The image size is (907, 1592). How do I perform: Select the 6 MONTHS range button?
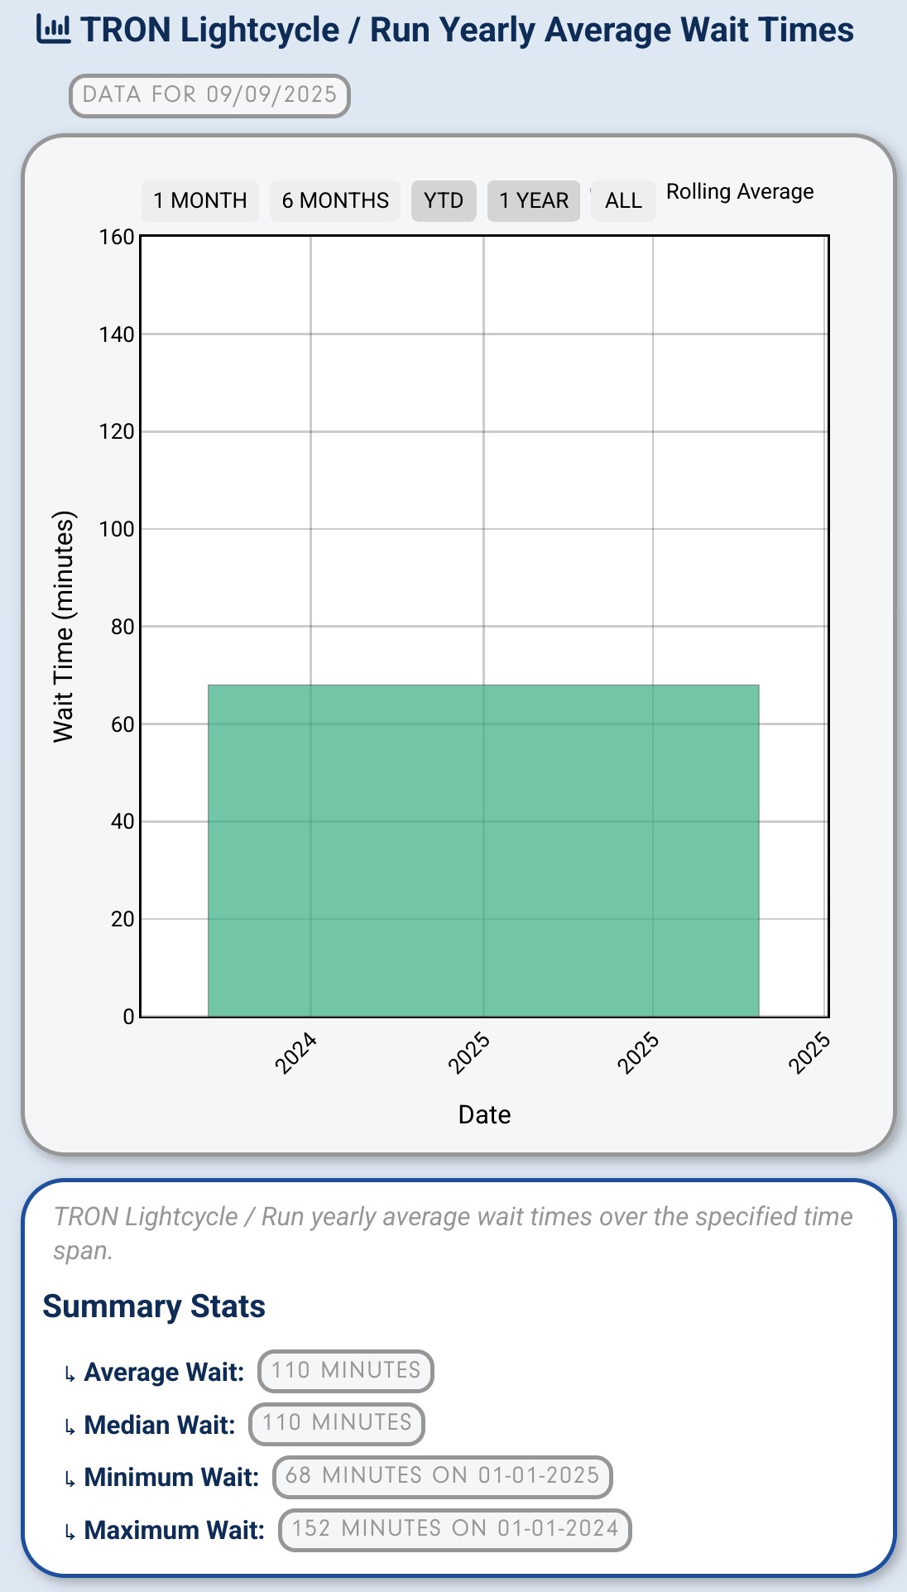coord(335,201)
